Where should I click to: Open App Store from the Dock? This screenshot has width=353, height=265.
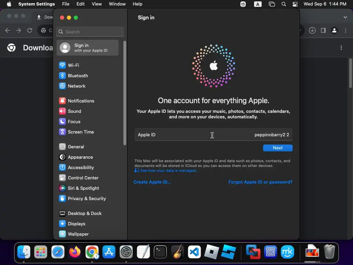tap(109, 252)
